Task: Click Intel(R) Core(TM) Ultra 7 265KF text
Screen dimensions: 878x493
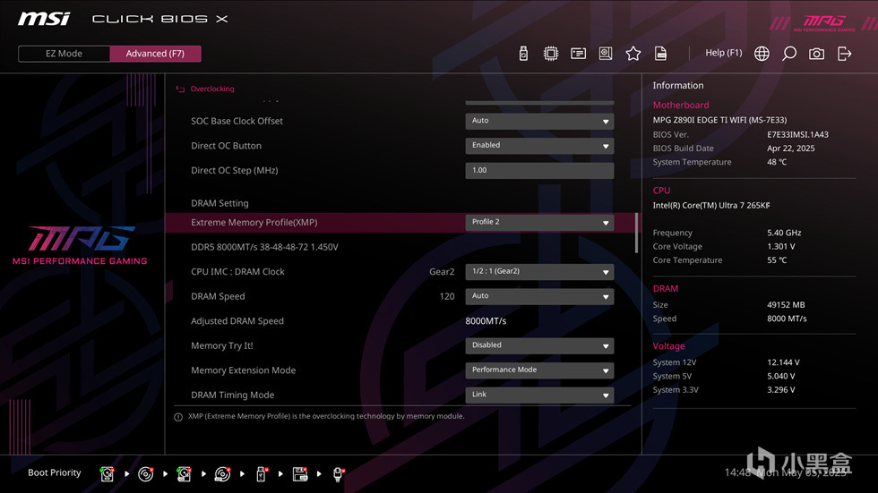Action: pos(711,205)
